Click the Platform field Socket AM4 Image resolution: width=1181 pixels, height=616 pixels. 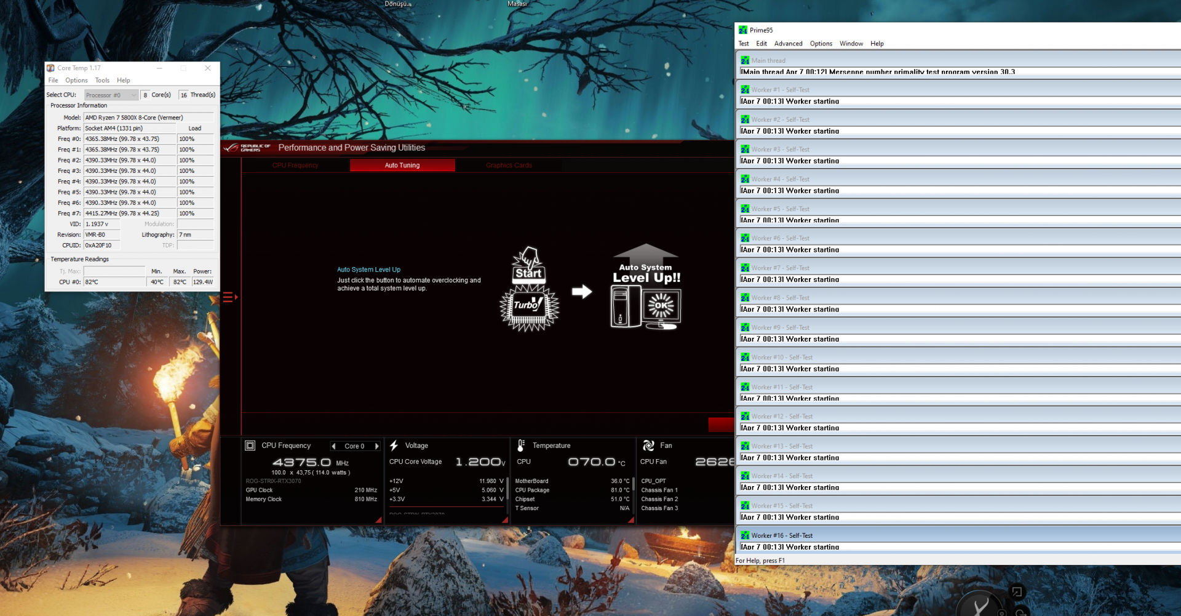[x=129, y=129]
